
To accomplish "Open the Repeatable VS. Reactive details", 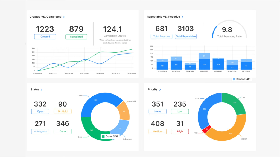I will [183, 17].
